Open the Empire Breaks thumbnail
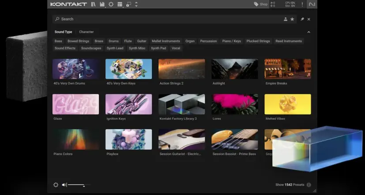 point(288,69)
